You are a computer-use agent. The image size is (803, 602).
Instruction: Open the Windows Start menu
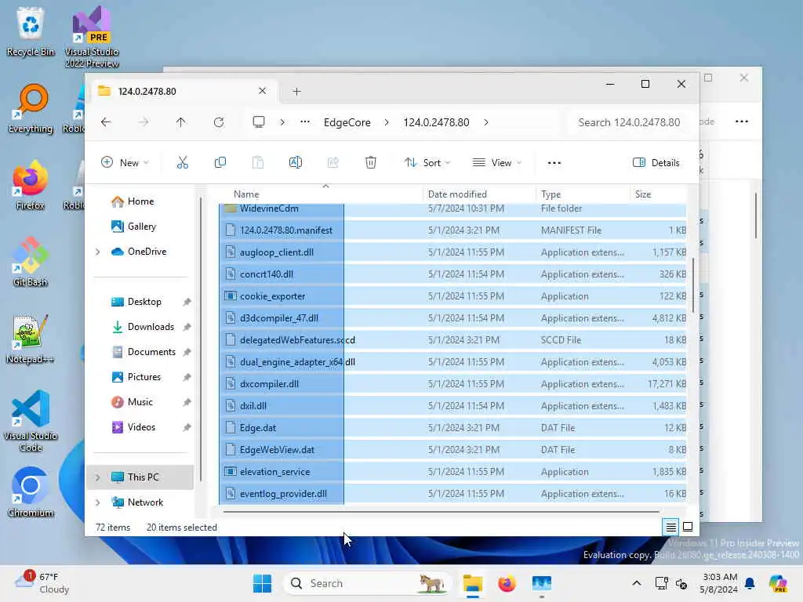tap(262, 583)
